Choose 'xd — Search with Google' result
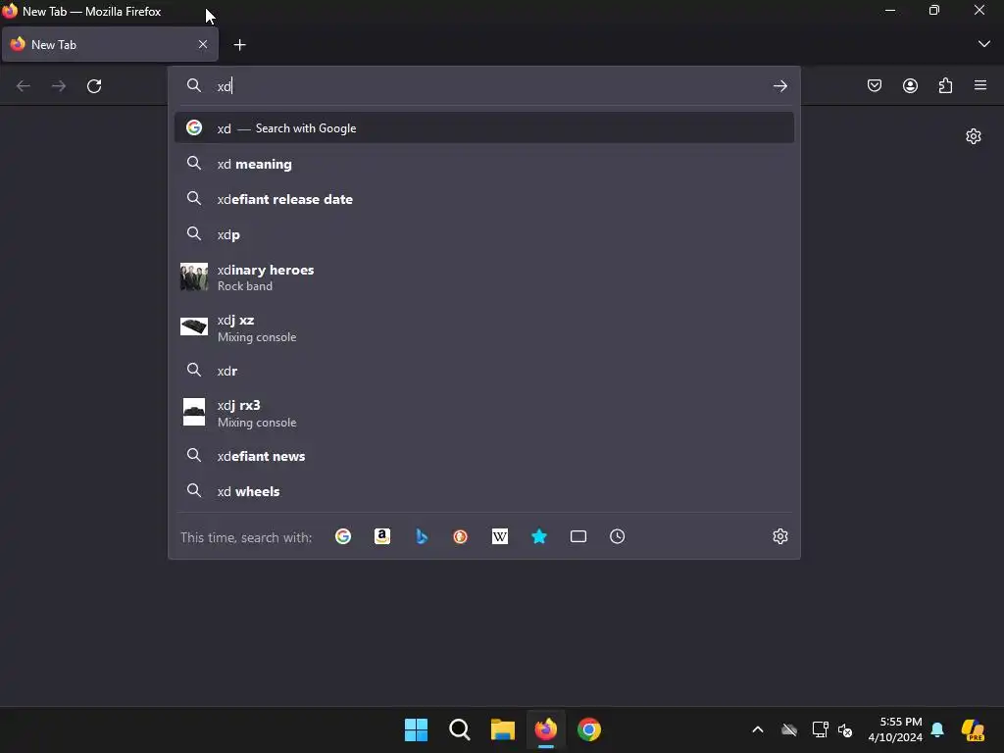 click(484, 128)
